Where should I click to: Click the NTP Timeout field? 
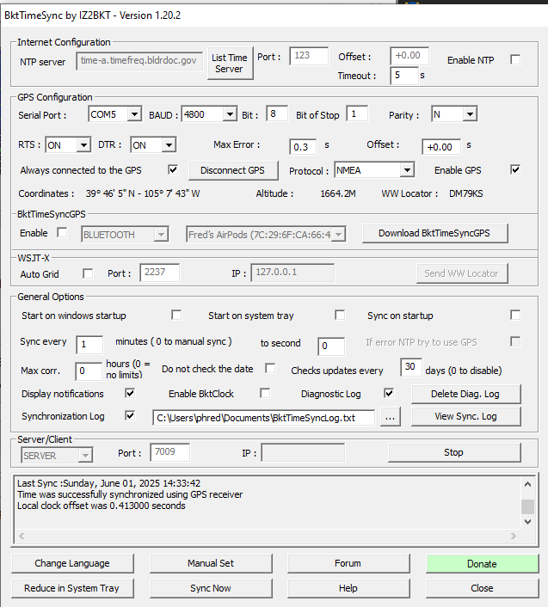point(404,75)
